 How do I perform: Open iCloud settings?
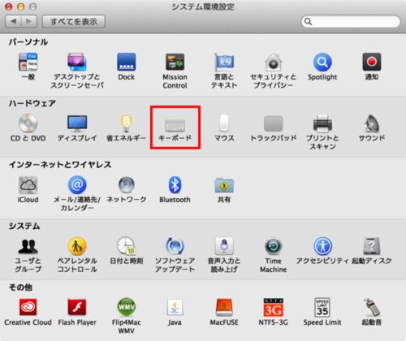28,190
